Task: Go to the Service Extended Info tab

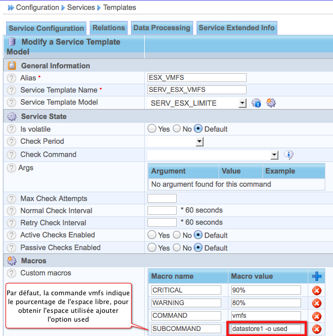Action: click(x=236, y=28)
